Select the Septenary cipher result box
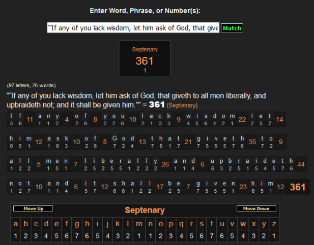Viewport: 314px width, 245px height. [x=145, y=59]
